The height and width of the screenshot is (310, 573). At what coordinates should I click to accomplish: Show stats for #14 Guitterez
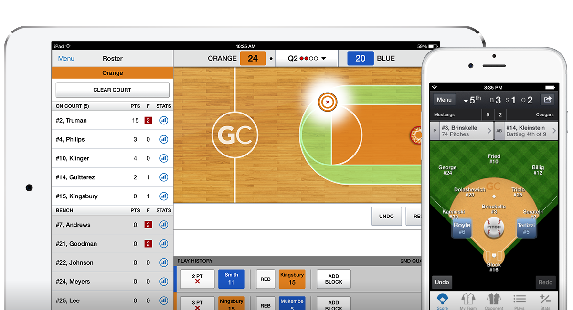[x=163, y=177]
